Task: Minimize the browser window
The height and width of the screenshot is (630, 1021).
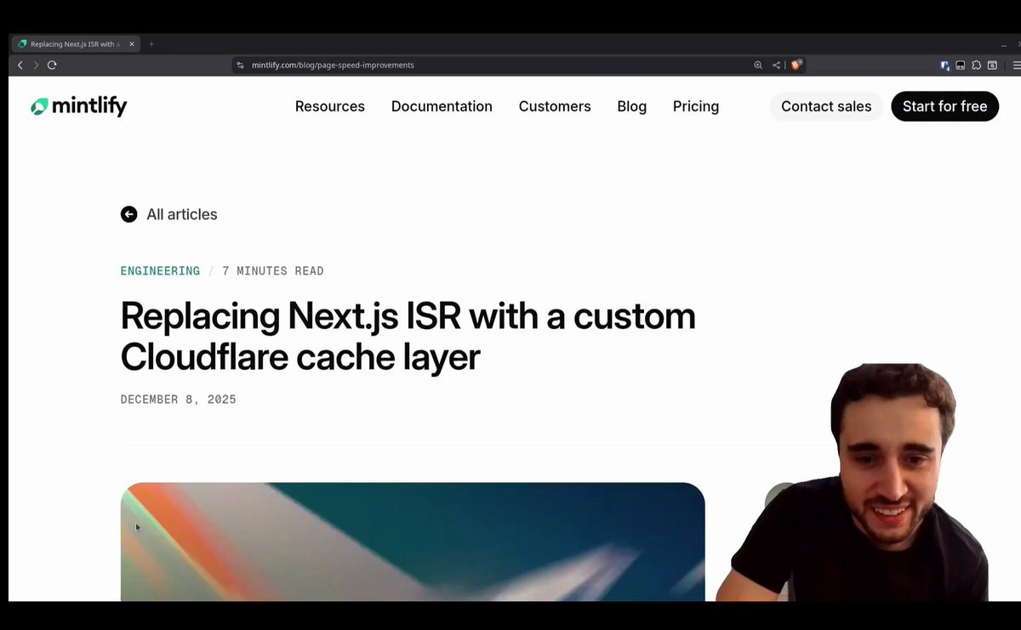Action: [1004, 43]
